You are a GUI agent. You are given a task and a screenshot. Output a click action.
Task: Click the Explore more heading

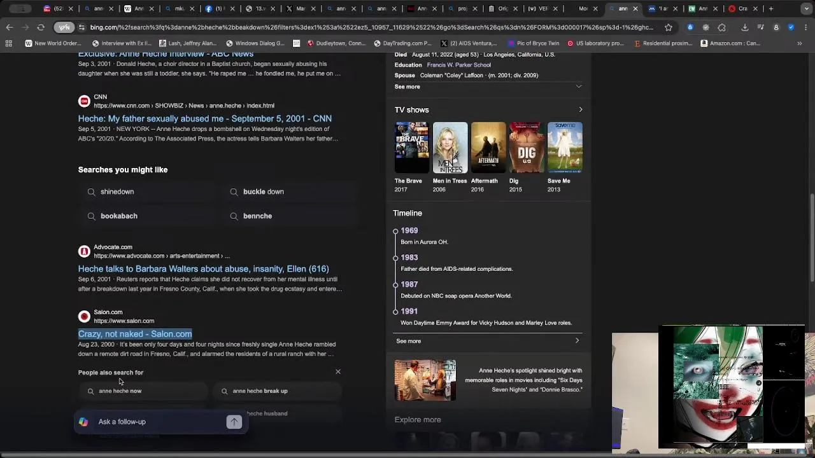[418, 419]
